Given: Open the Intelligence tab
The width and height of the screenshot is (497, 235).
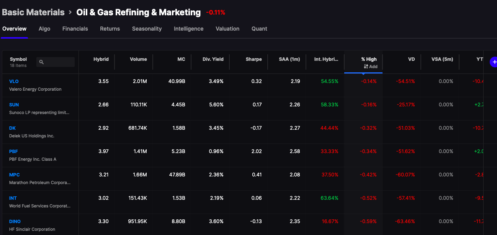Looking at the screenshot, I should coord(189,29).
